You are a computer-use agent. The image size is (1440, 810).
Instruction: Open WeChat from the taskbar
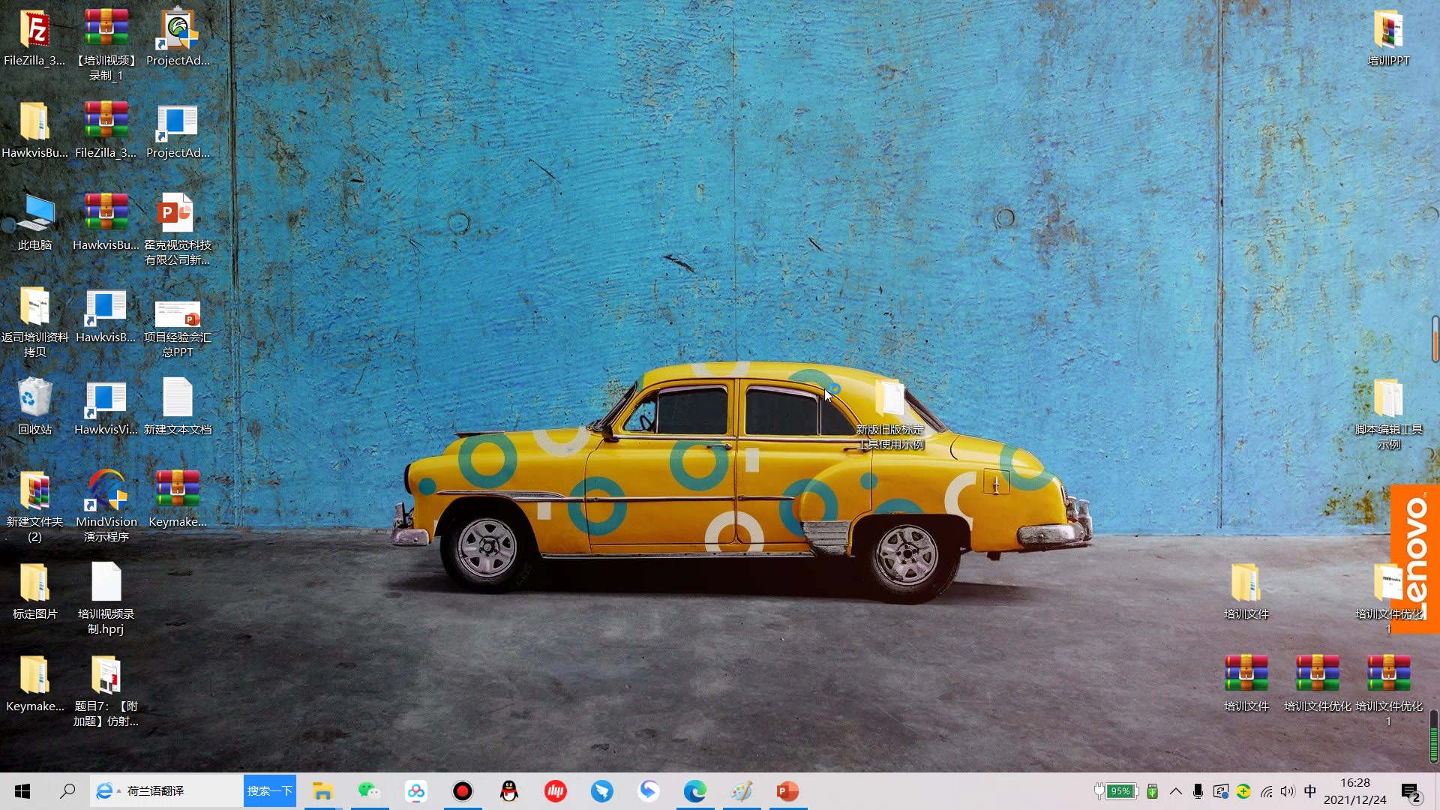click(x=369, y=791)
